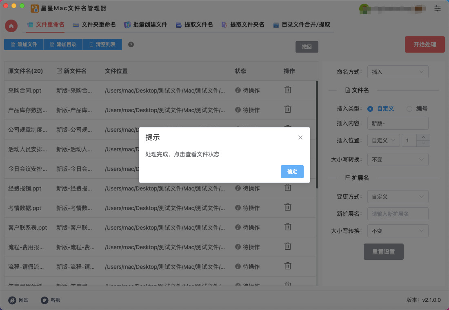
Task: Click the red home icon
Action: [x=11, y=26]
